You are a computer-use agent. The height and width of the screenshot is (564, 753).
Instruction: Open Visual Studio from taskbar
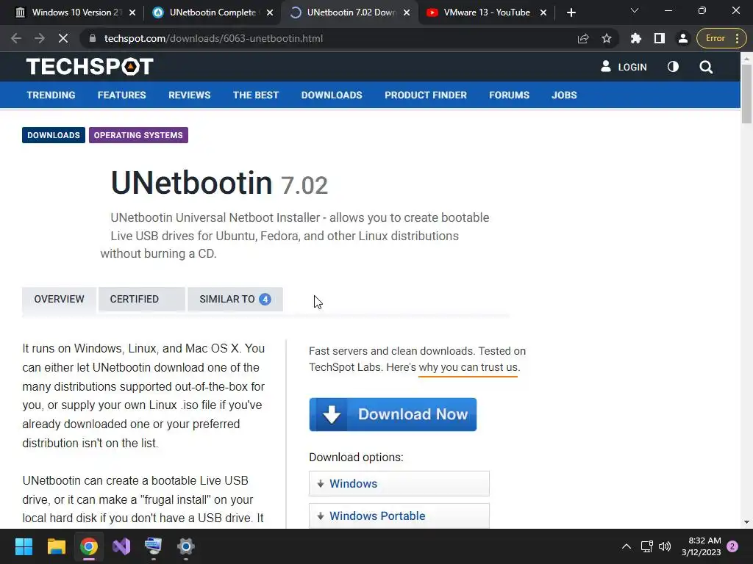(121, 546)
